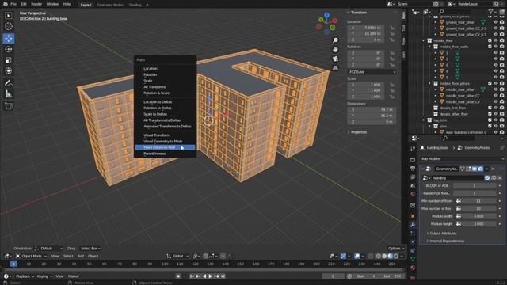507x285 pixels.
Task: Uncheck middle_floor_walls collection checkbox
Action: click(490, 47)
